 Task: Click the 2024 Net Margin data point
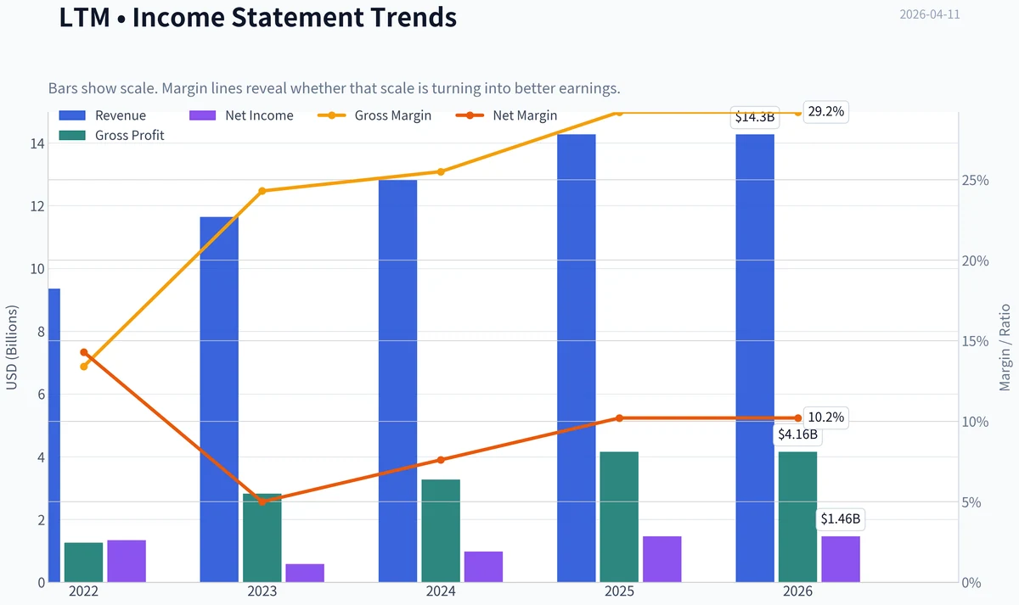(x=441, y=460)
